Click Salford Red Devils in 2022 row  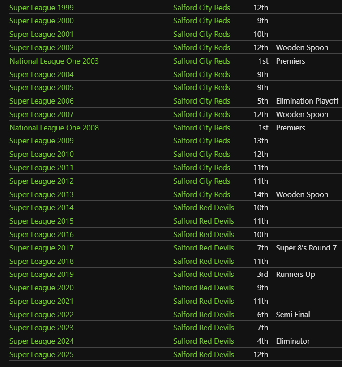click(x=204, y=315)
